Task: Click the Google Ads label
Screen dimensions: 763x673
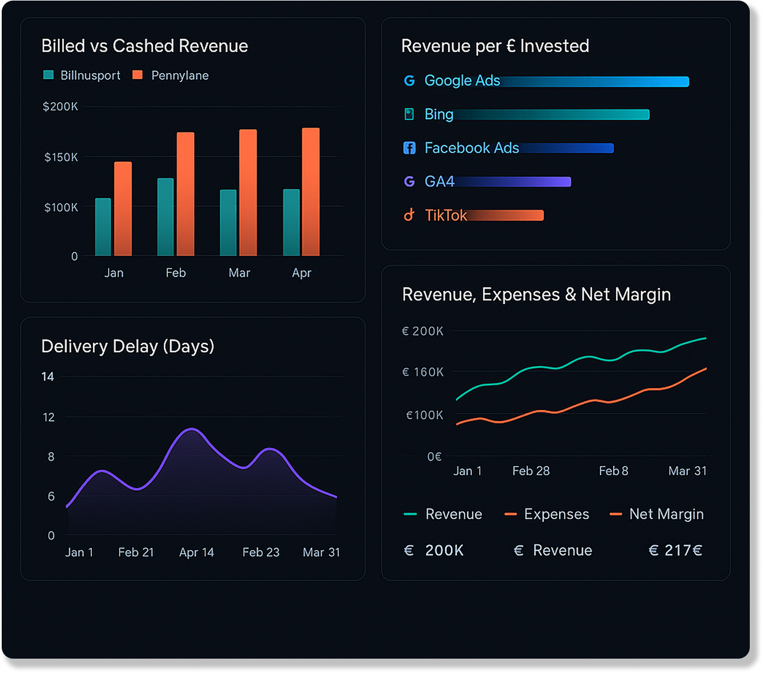Action: click(x=463, y=80)
